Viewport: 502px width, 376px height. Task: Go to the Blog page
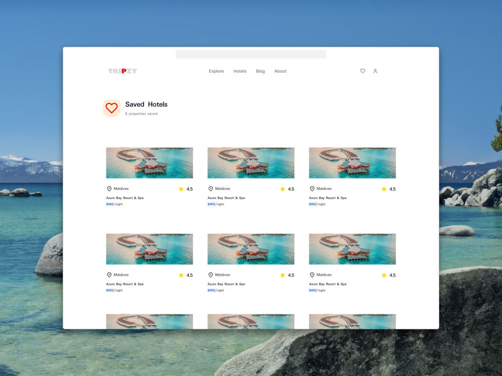pos(260,71)
